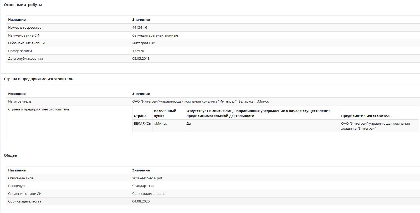
Task: Select the 'Секундомеры электронные' name value
Action: [155, 35]
